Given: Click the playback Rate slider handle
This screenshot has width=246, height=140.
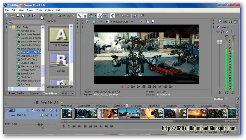Looking at the screenshot, I should (x=40, y=124).
